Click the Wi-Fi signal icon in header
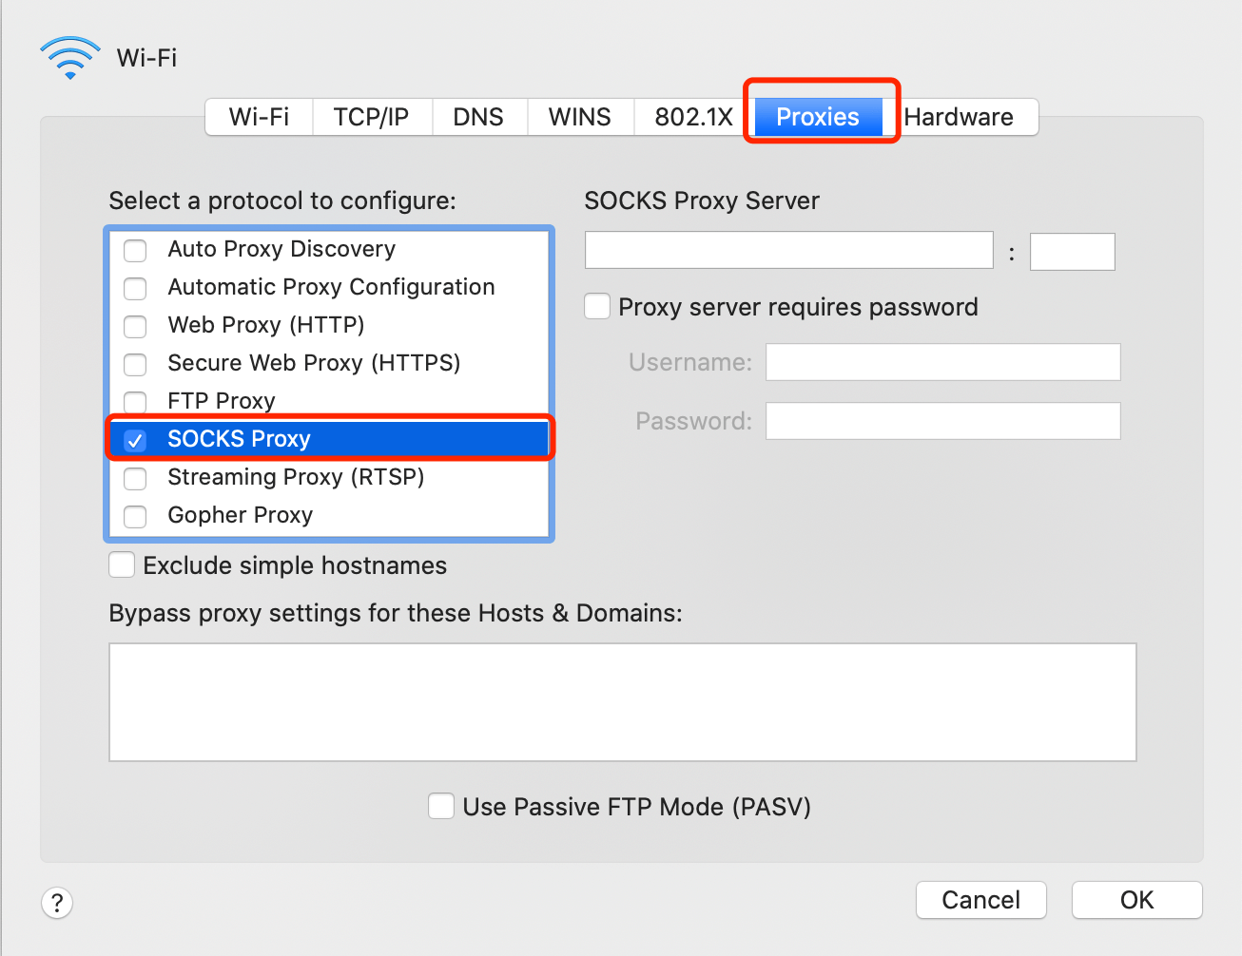Viewport: 1242px width, 956px height. click(x=70, y=57)
